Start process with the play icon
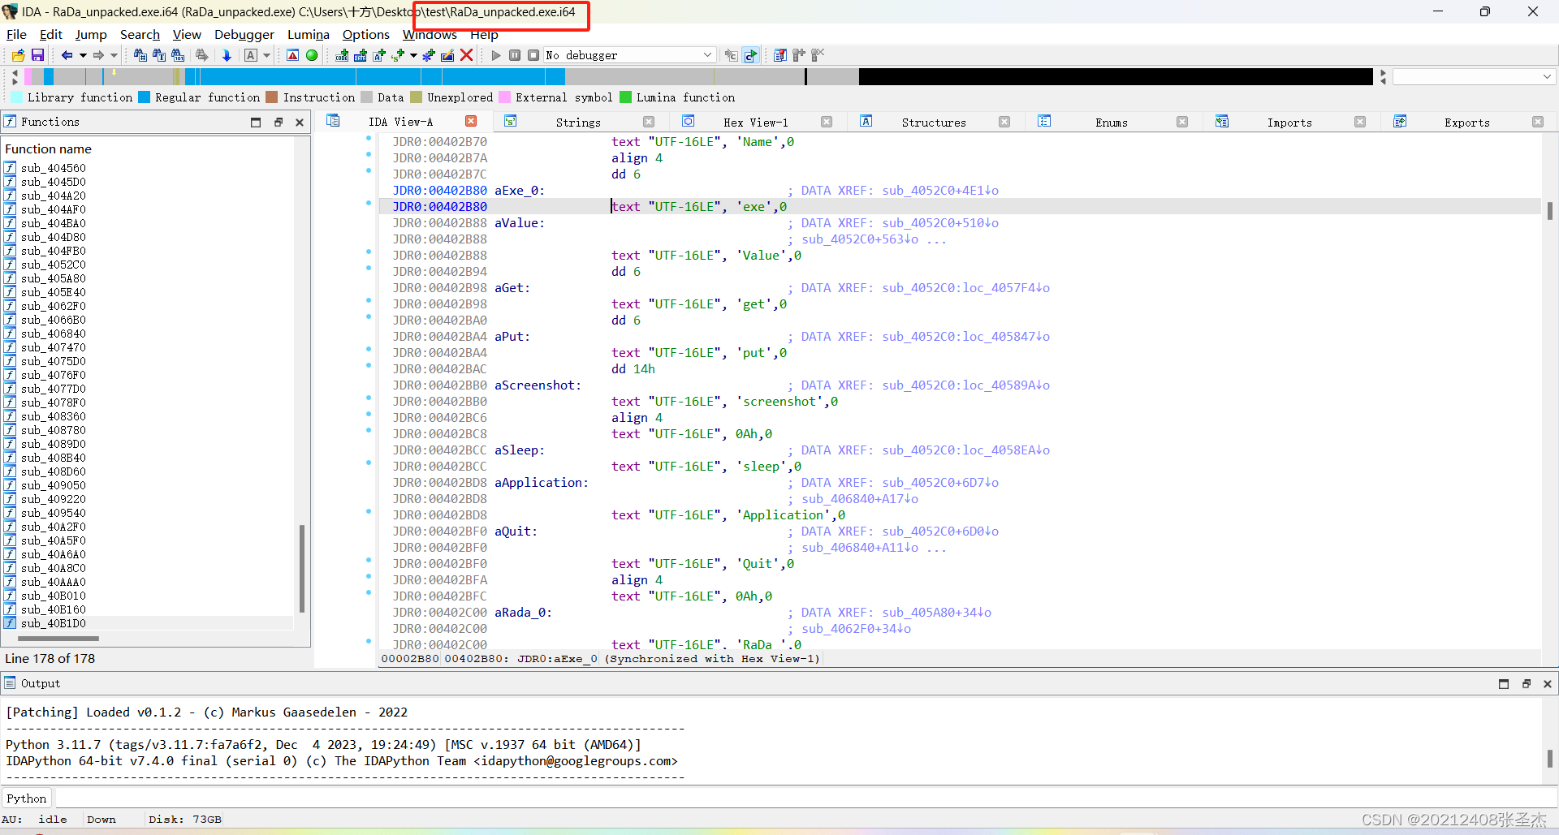 [x=496, y=55]
